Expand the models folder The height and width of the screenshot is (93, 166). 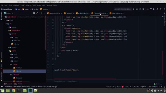[x=8, y=48]
